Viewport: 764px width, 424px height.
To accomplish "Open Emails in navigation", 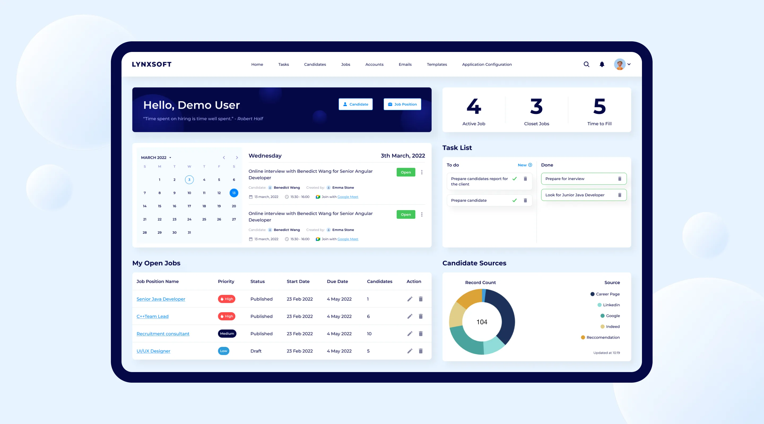I will click(x=405, y=64).
